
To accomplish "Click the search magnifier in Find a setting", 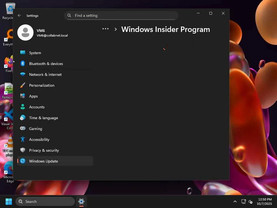I will (69, 15).
